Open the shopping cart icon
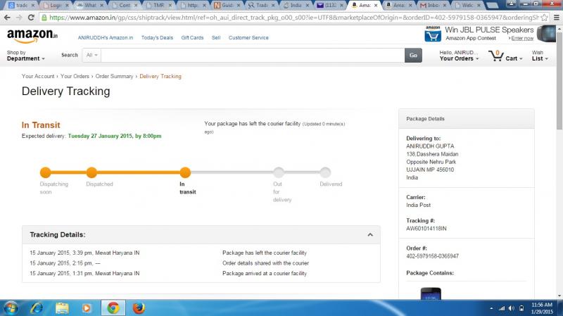The width and height of the screenshot is (563, 316). (496, 56)
